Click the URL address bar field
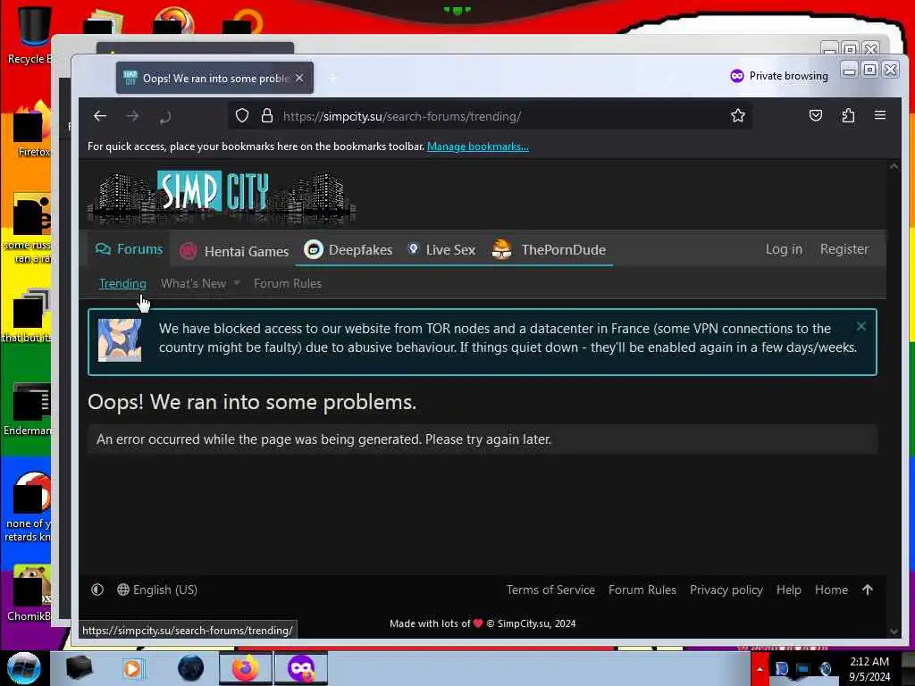The width and height of the screenshot is (915, 686). (491, 116)
